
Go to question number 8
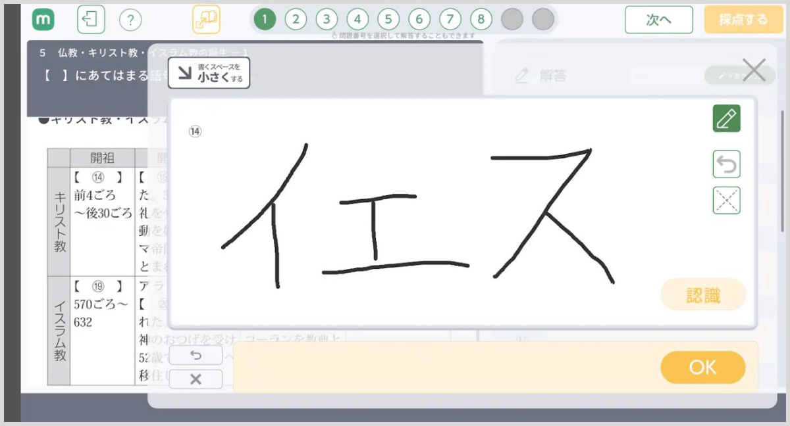pos(481,20)
